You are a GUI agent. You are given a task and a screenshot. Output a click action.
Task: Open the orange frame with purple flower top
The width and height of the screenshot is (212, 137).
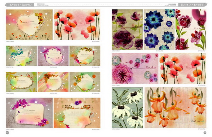point(77,113)
